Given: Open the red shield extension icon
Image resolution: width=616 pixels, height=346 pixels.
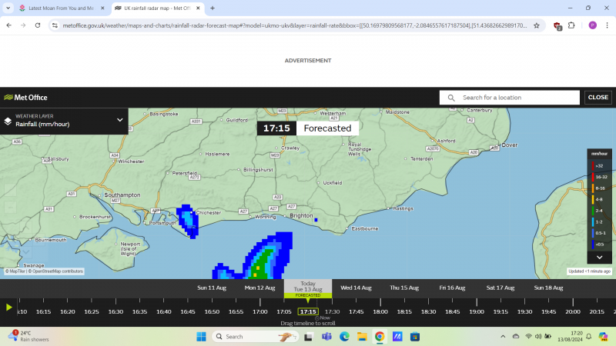Looking at the screenshot, I should [x=557, y=26].
